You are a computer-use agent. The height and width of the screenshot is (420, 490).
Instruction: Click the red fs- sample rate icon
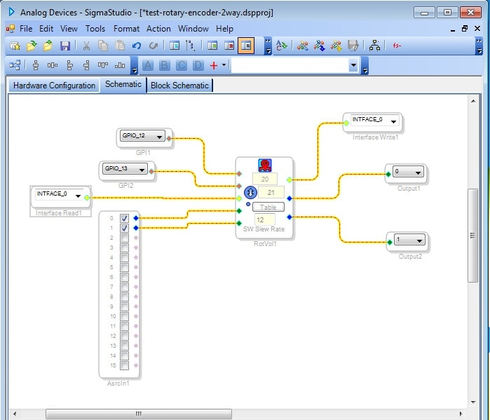(397, 46)
